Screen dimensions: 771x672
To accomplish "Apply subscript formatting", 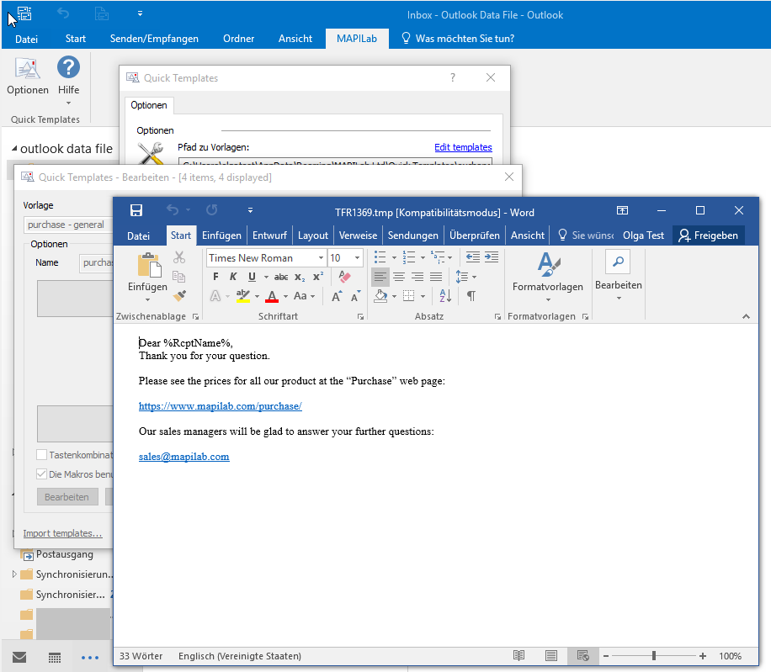I will point(300,277).
